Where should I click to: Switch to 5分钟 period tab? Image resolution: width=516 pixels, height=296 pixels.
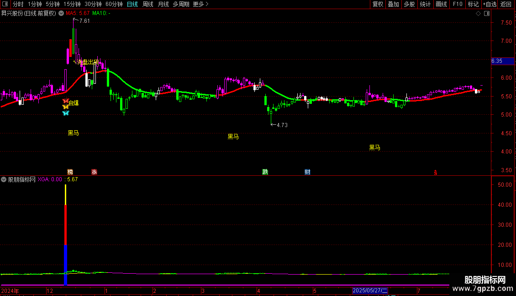(53, 4)
